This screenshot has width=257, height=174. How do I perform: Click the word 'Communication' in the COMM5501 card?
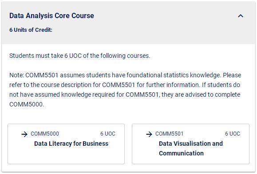(181, 153)
